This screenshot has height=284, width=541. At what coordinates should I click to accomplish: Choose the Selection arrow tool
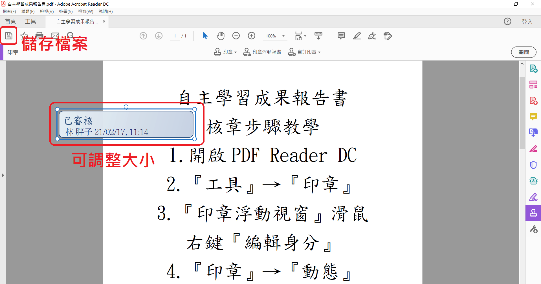point(205,36)
